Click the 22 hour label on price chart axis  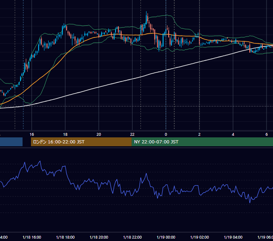132,135
